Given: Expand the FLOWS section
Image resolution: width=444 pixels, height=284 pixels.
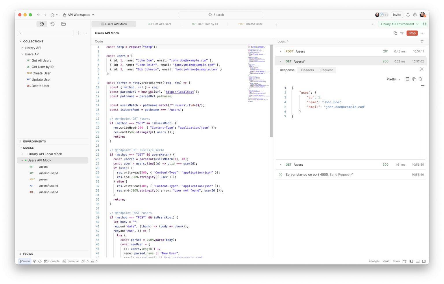Looking at the screenshot, I should 21,254.
